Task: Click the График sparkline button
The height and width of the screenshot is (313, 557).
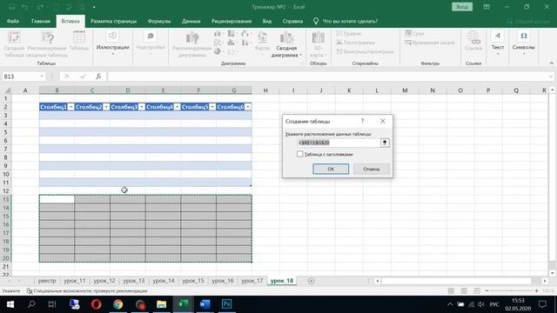Action: [349, 33]
